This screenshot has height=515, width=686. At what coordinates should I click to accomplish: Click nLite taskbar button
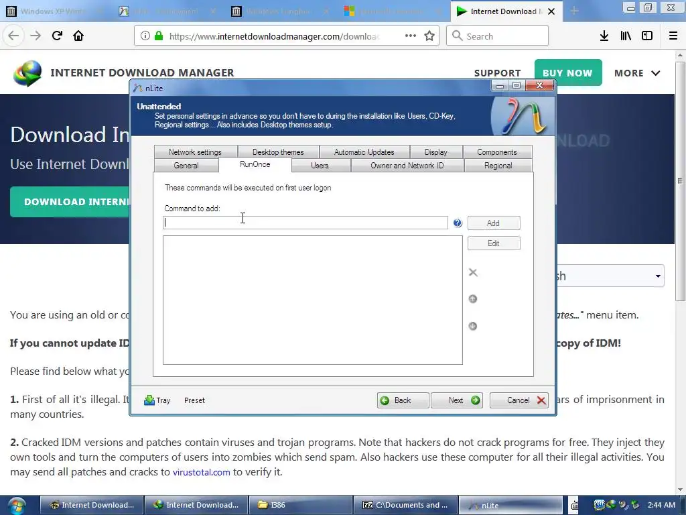(x=510, y=505)
